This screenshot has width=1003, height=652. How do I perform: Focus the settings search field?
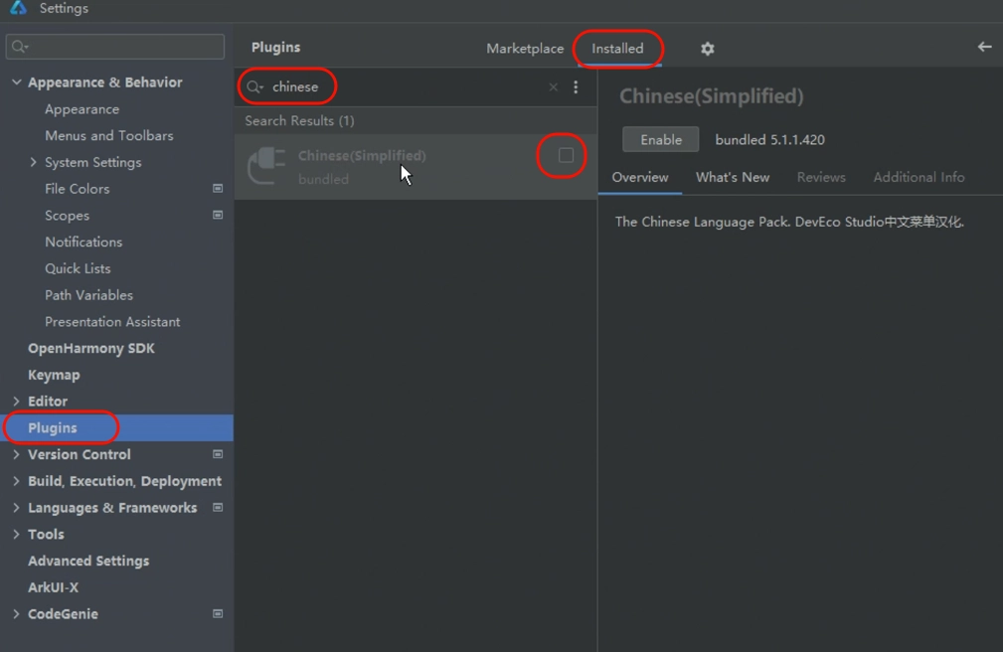(x=115, y=47)
